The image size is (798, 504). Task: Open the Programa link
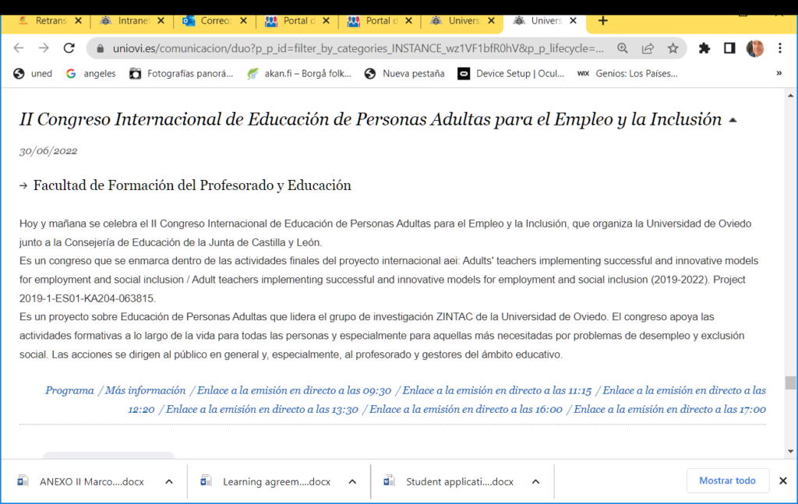tap(69, 390)
